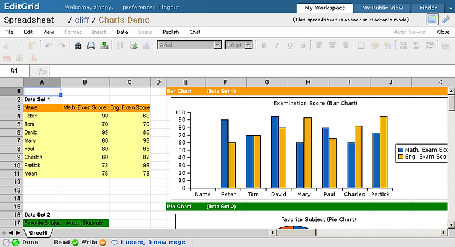
Task: Click the Refresh remote data icon
Action: [x=133, y=45]
